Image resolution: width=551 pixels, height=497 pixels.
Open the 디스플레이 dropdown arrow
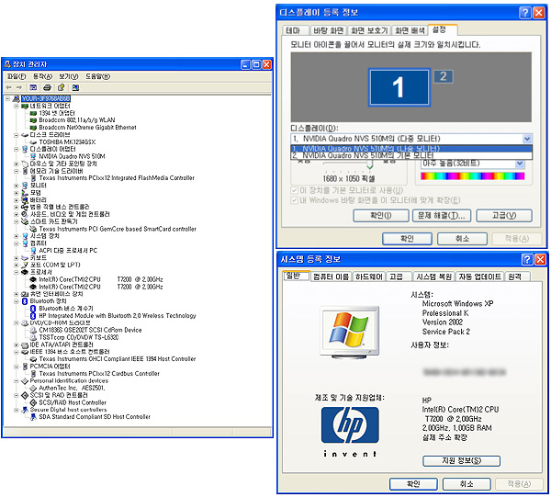[527, 139]
